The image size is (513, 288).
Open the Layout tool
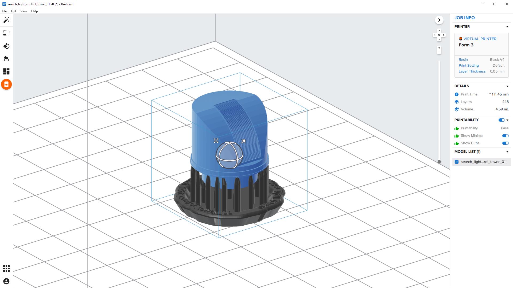[x=6, y=71]
